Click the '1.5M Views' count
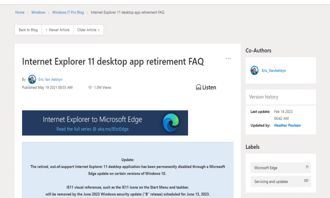Screen dimensions: 330x198 click(103, 87)
